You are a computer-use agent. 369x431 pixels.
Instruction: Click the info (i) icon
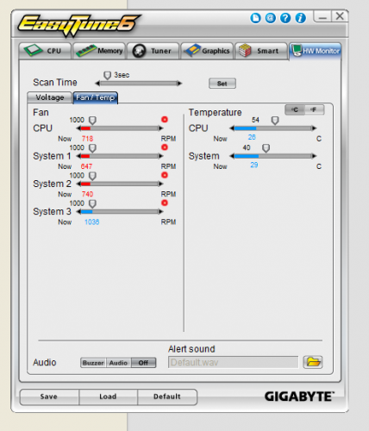pyautogui.click(x=300, y=18)
